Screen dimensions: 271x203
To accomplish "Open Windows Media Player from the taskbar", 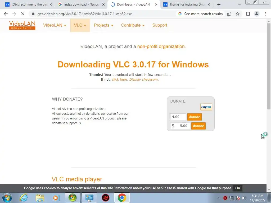I will coord(56,198).
